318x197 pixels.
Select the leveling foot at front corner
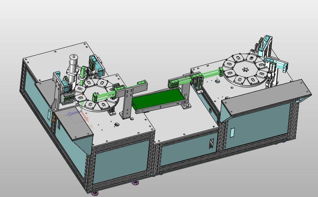pos(95,193)
